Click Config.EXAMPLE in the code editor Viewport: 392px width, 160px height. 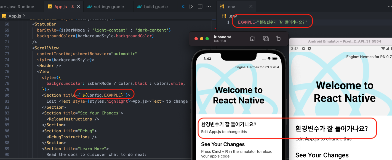[x=105, y=95]
